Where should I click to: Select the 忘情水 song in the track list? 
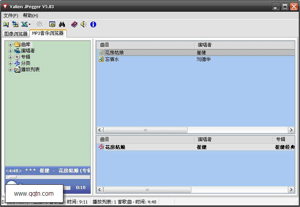click(112, 59)
